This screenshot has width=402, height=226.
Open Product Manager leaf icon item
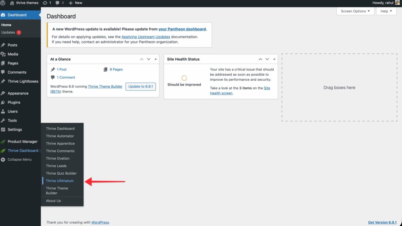coord(22,141)
